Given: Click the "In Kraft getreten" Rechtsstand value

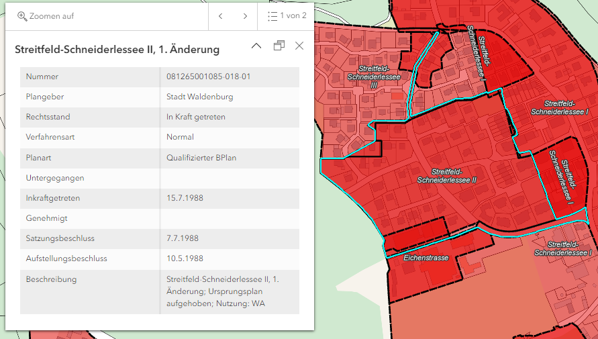Looking at the screenshot, I should click(x=196, y=117).
